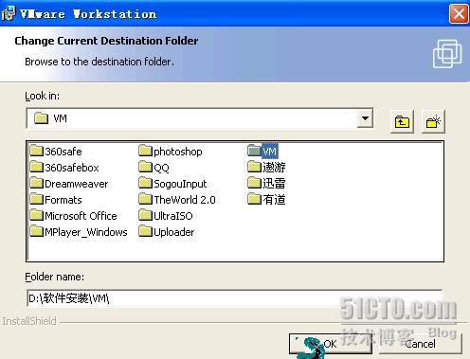Confirm the folder with OK
The image size is (470, 359).
(x=330, y=344)
